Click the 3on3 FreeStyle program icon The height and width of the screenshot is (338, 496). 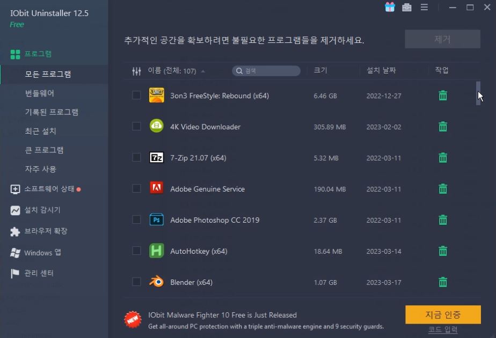click(157, 95)
